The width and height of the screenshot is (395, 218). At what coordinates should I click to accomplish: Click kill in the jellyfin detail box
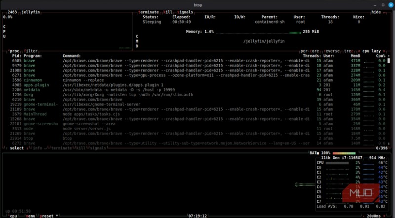[x=168, y=12]
